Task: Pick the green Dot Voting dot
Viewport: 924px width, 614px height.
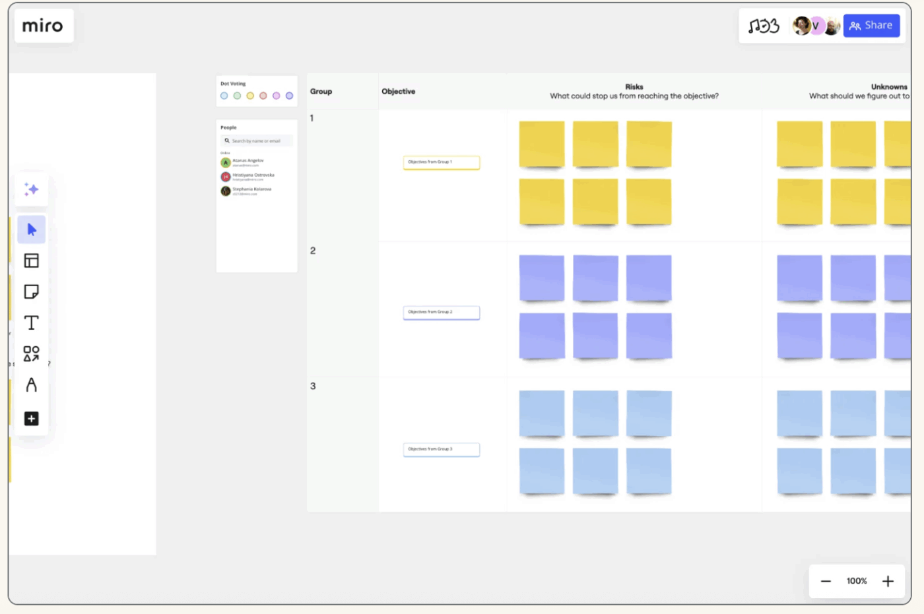Action: point(237,96)
